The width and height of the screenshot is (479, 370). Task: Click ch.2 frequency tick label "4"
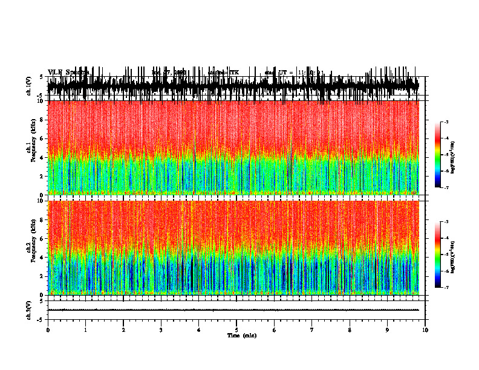42,258
